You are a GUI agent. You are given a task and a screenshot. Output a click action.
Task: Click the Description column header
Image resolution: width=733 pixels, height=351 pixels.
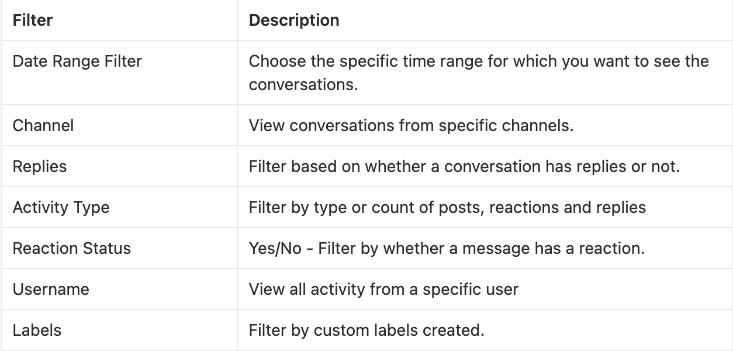point(294,20)
